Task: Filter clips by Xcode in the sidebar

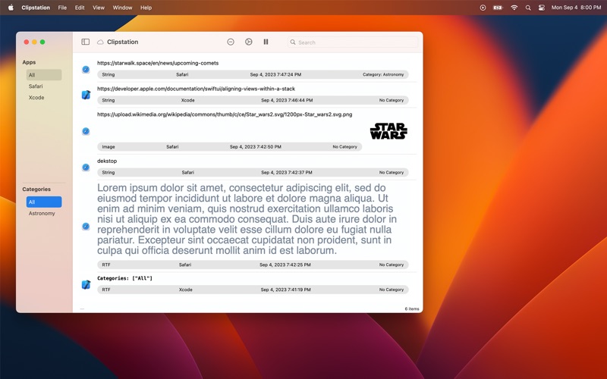Action: tap(36, 98)
